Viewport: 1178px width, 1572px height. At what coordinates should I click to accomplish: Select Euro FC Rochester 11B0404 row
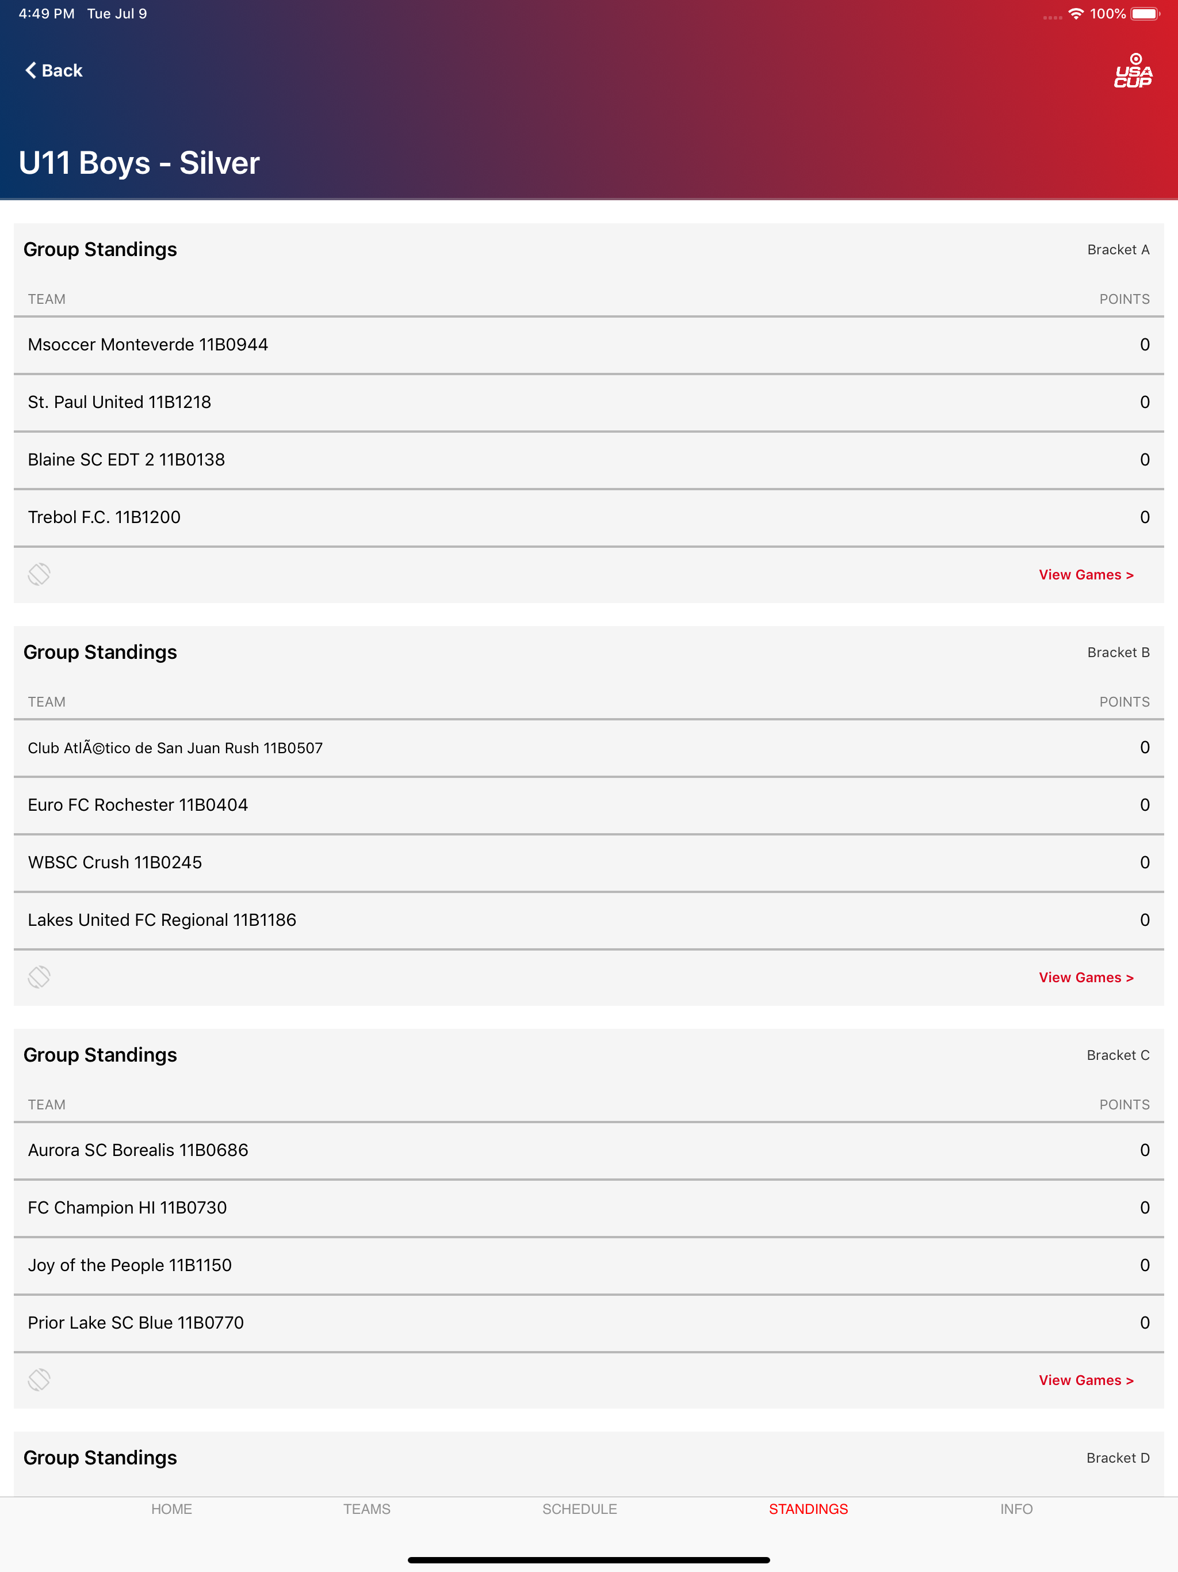589,806
